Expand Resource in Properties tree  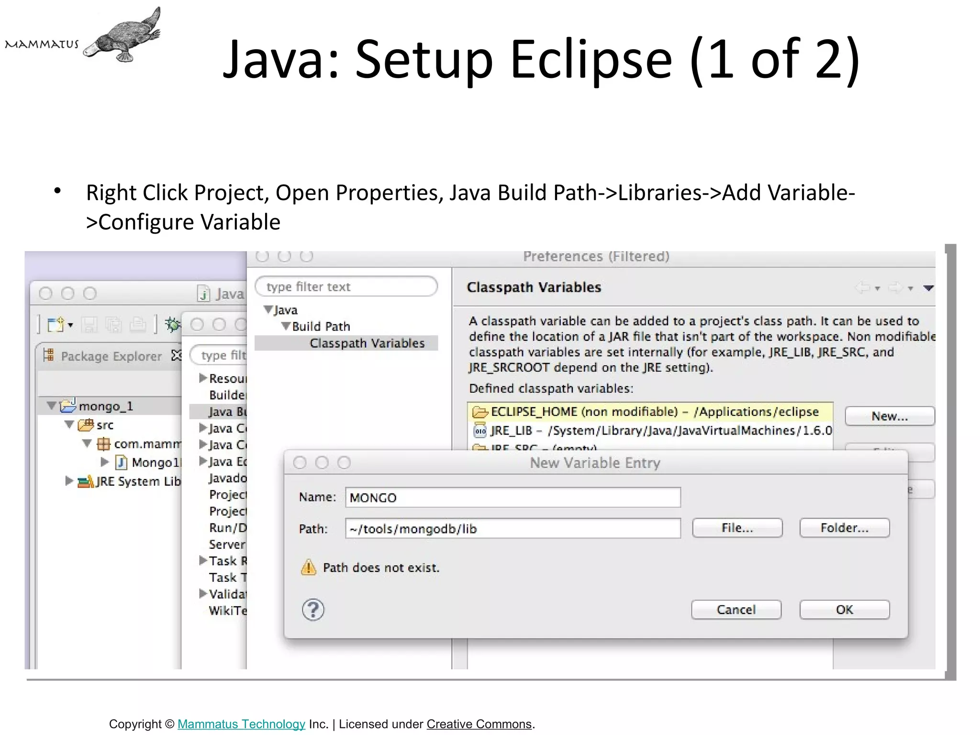pyautogui.click(x=203, y=378)
